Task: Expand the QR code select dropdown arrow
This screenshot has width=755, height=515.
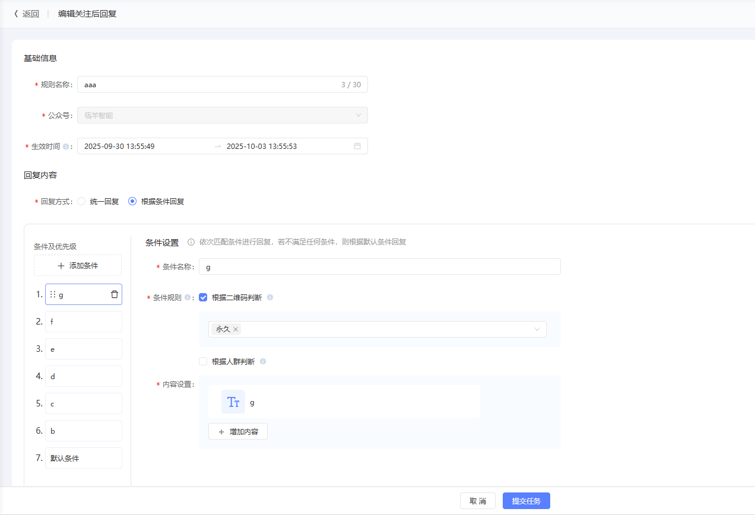Action: [x=537, y=329]
